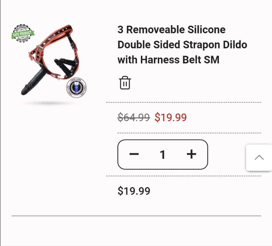The width and height of the screenshot is (272, 246).
Task: Click the shadow beneath the product photo
Action: point(48,103)
